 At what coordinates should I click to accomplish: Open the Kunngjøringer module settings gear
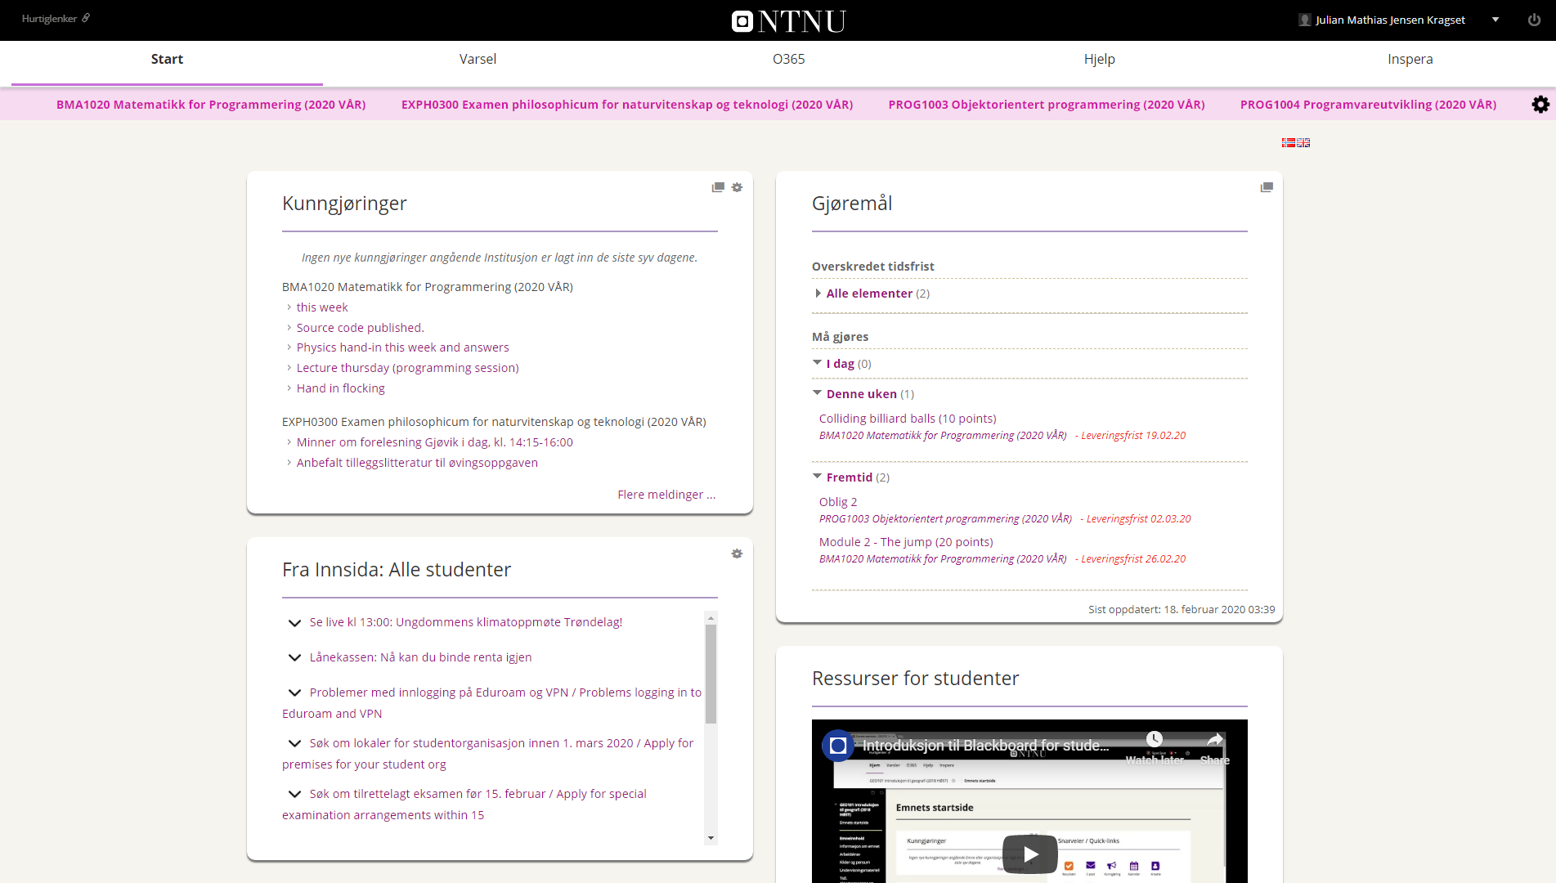pos(737,186)
